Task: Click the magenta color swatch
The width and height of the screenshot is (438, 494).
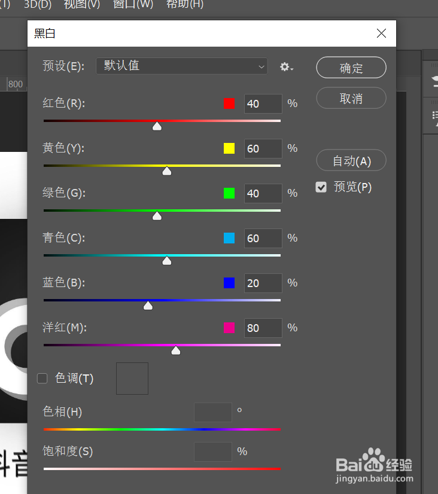Action: pos(229,328)
